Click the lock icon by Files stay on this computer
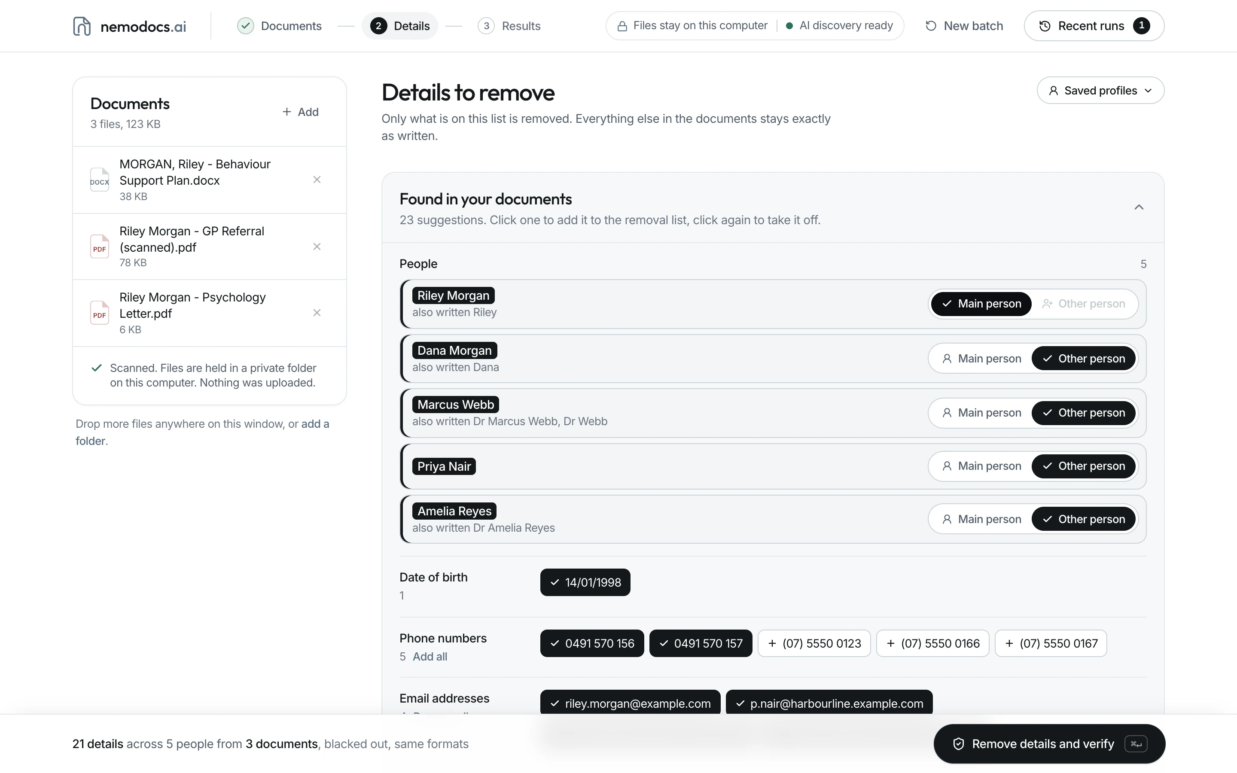1237x773 pixels. pos(622,26)
